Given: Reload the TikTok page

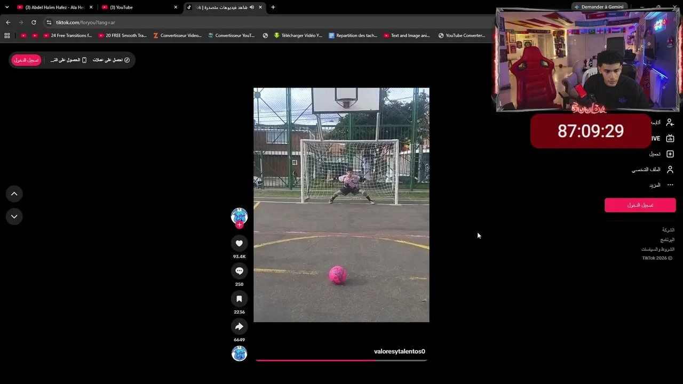Looking at the screenshot, I should pos(34,22).
